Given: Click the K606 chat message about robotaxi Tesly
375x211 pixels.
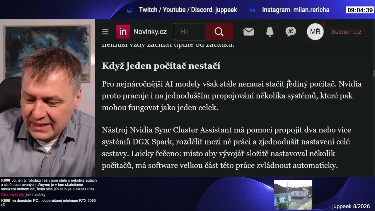Looking at the screenshot, I should click(49, 185).
